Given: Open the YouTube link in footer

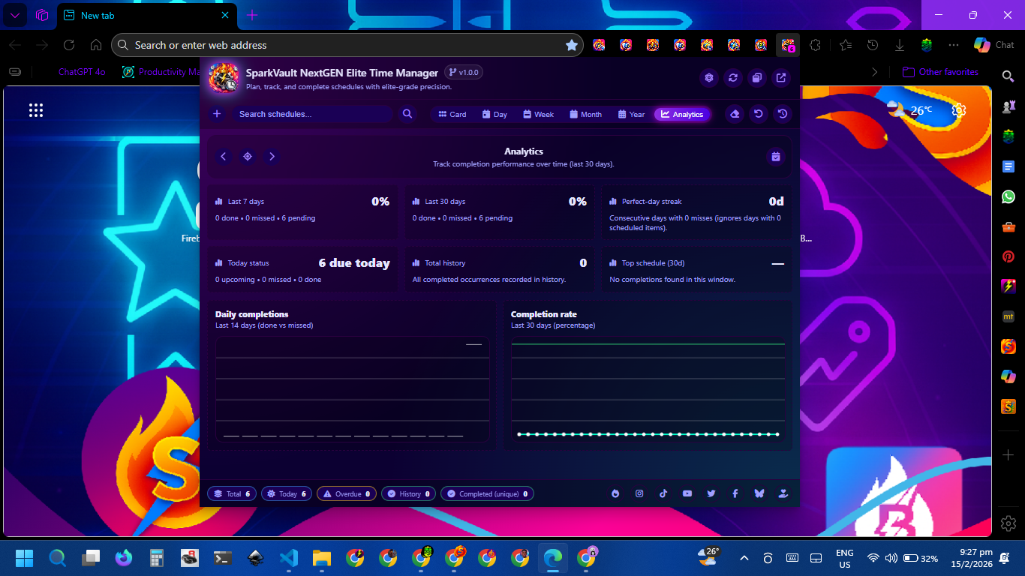Looking at the screenshot, I should click(x=687, y=493).
